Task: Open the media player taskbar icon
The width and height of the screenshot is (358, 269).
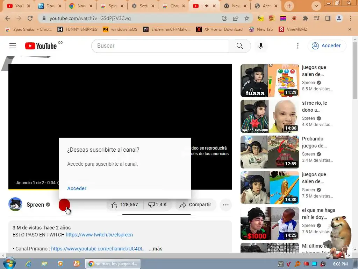Action: point(60,264)
